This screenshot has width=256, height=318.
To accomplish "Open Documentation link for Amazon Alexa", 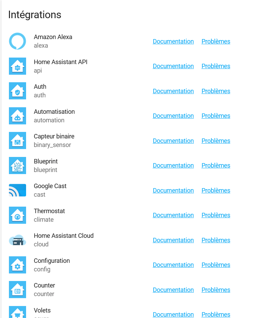I will point(173,41).
